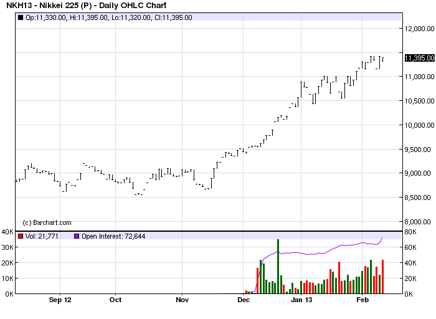This screenshot has height=319, width=436.
Task: Click the 10K volume axis label on left
Action: tap(7, 279)
